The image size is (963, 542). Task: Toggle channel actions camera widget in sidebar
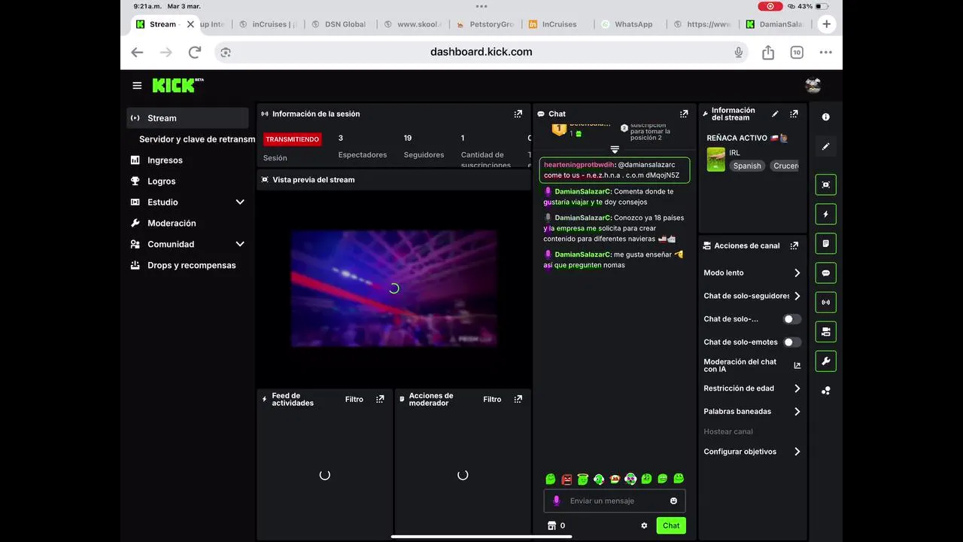pyautogui.click(x=825, y=331)
